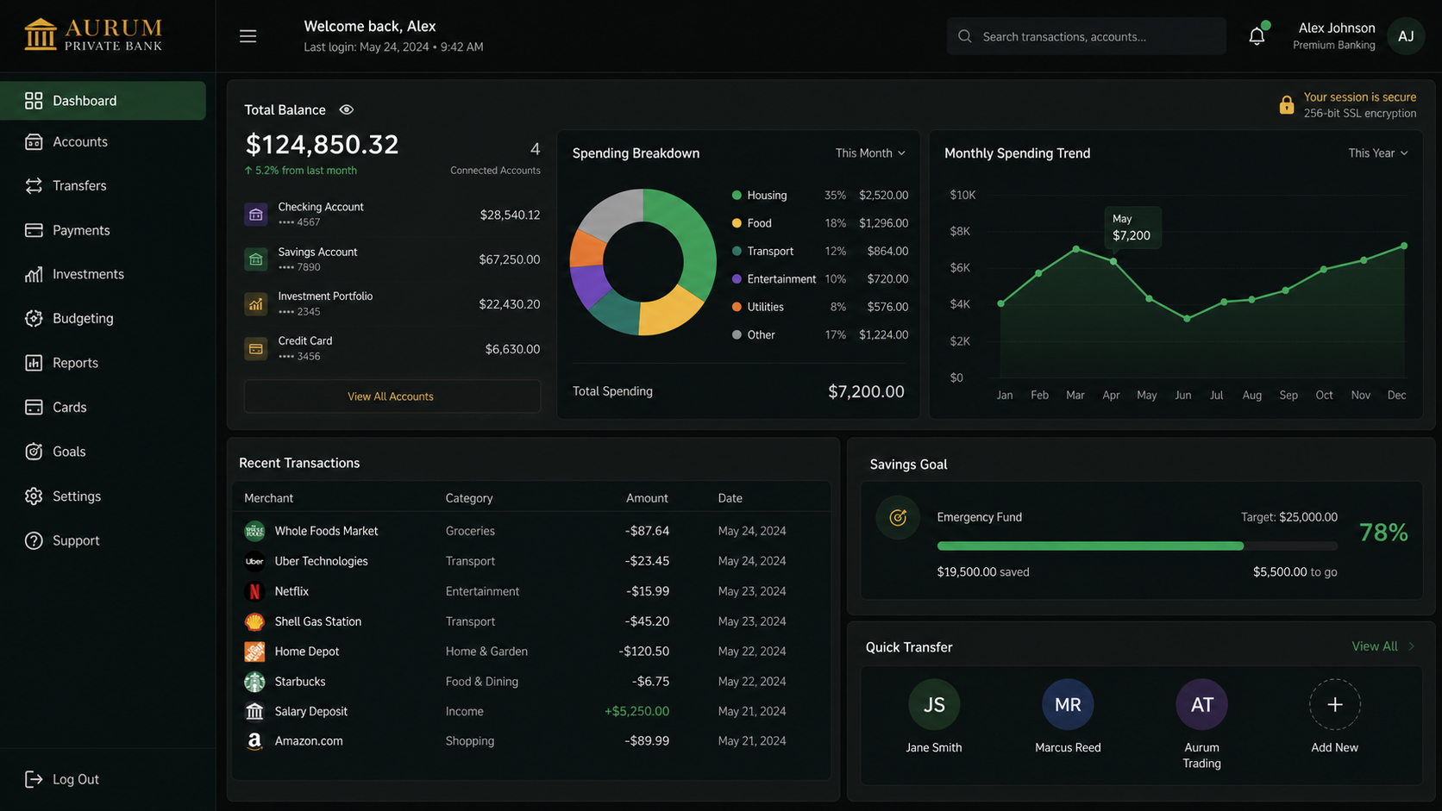
Task: Click the Emergency Fund progress bar
Action: pos(1137,546)
